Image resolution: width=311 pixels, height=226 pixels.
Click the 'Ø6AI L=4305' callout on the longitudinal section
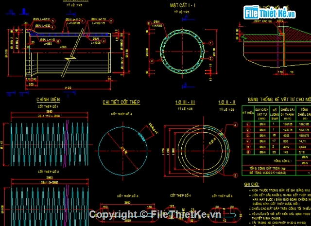[96, 41]
